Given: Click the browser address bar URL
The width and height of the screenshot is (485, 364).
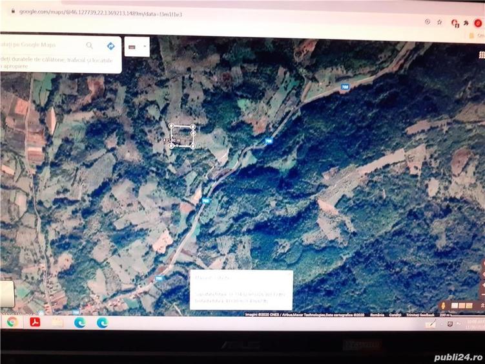Looking at the screenshot, I should [101, 14].
